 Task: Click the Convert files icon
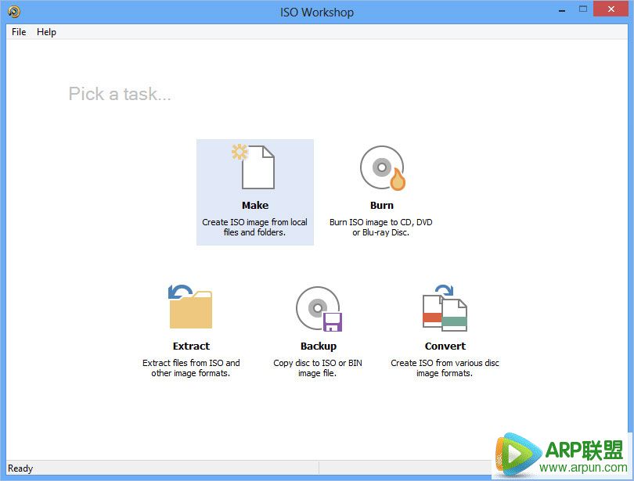445,307
